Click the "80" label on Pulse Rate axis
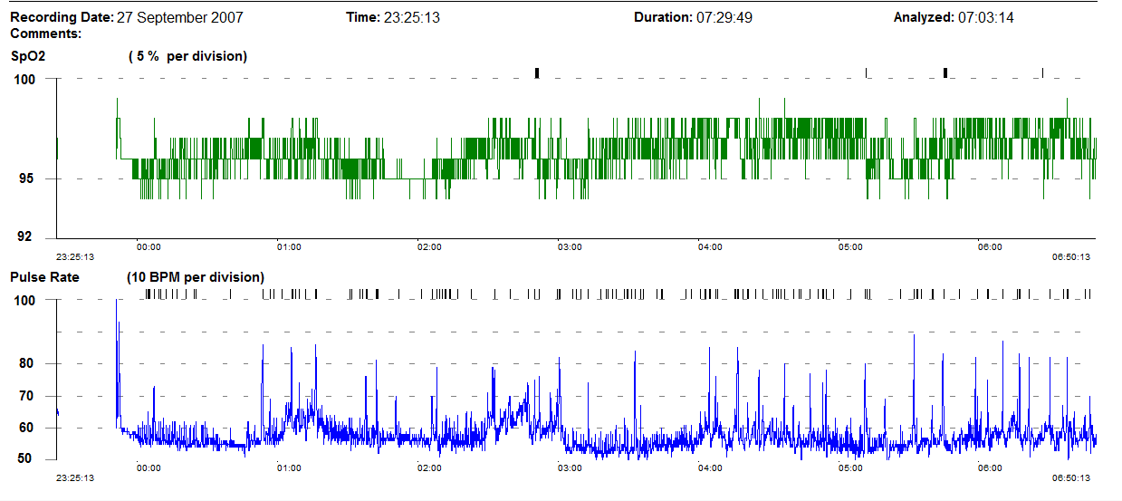Screen dimensions: 1122x501 (28, 364)
